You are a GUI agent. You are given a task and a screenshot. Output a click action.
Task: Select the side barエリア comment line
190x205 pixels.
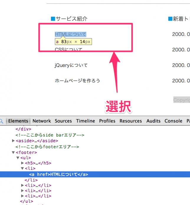(50, 135)
